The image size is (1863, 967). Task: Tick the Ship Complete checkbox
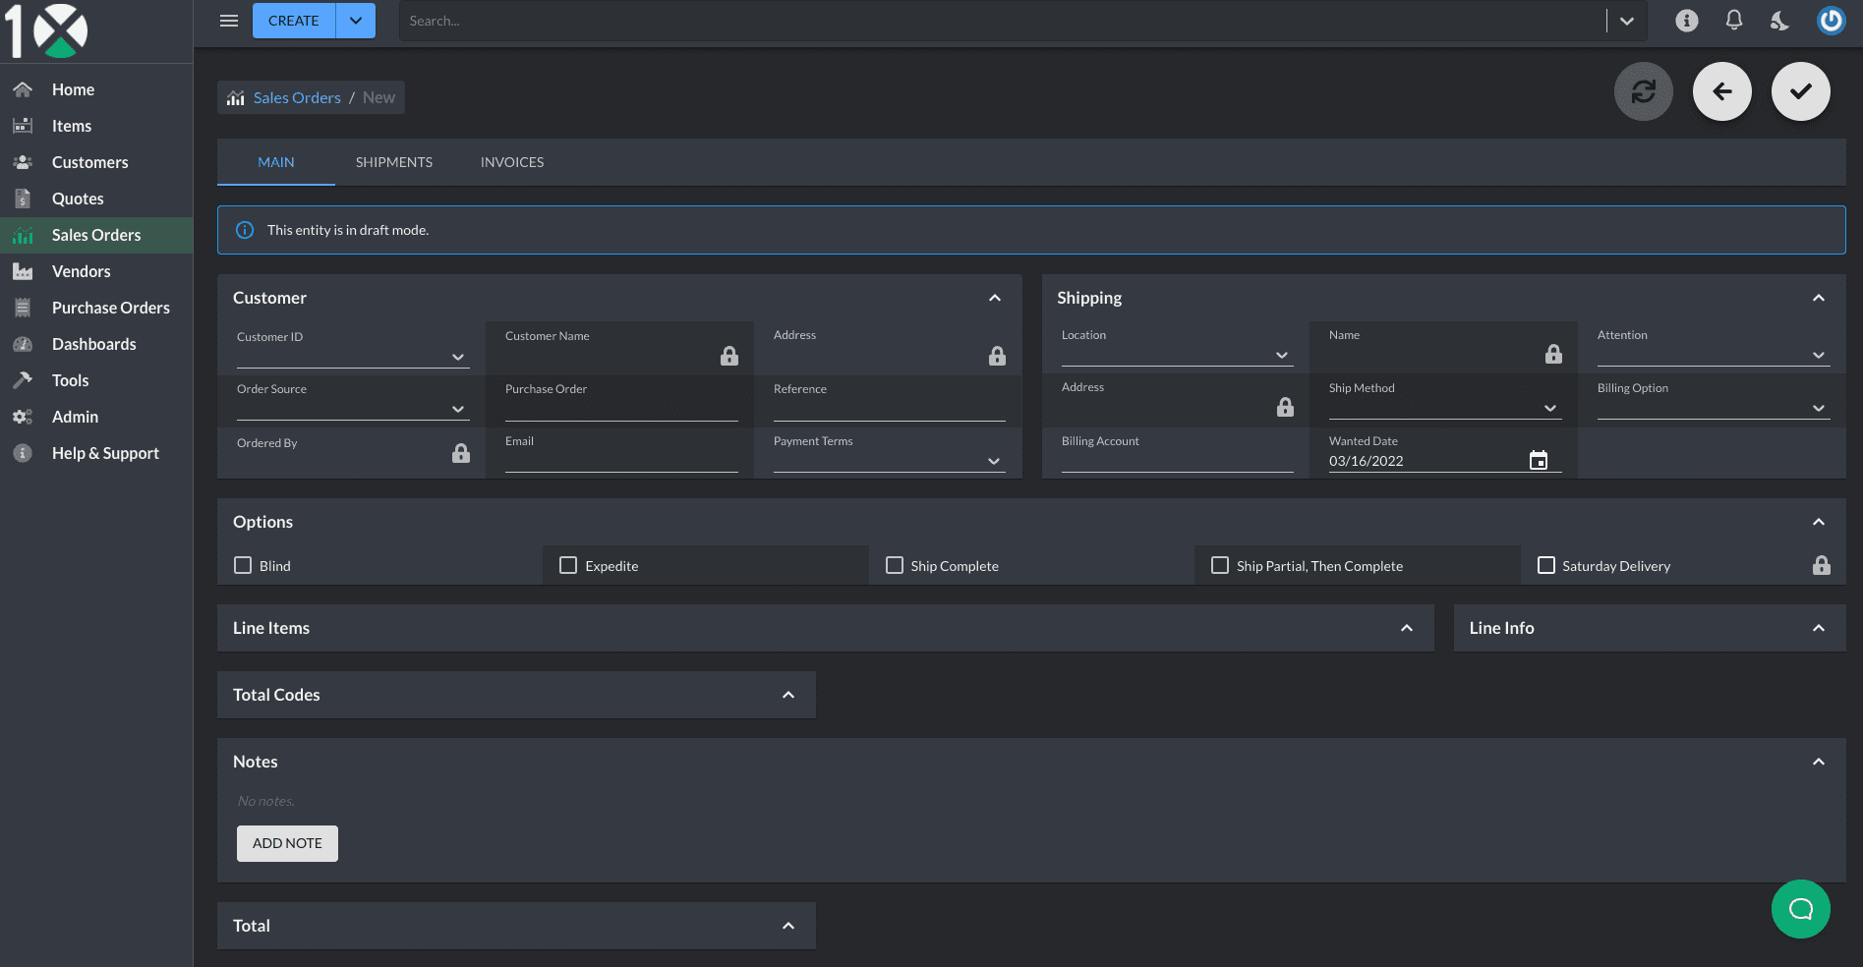[x=895, y=565]
